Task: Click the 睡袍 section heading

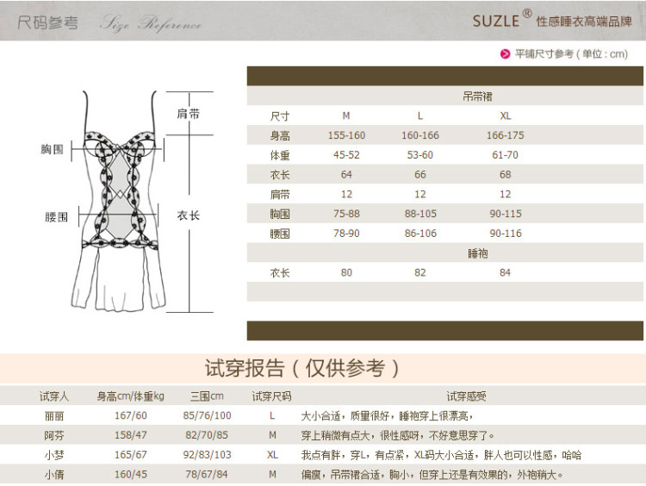Action: click(x=477, y=253)
